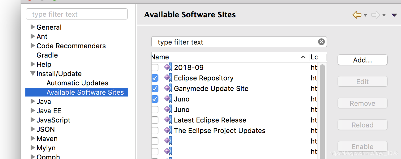Expand the Ant preferences node
Screen dimensions: 401x159
(x=33, y=36)
